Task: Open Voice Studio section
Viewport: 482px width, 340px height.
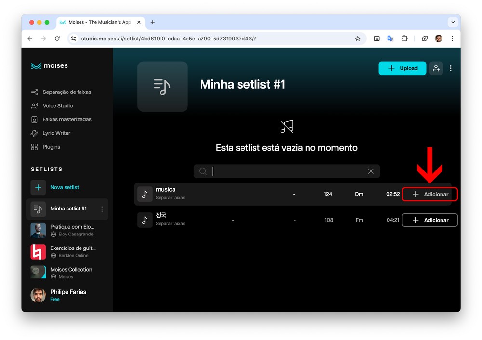Action: tap(52, 105)
